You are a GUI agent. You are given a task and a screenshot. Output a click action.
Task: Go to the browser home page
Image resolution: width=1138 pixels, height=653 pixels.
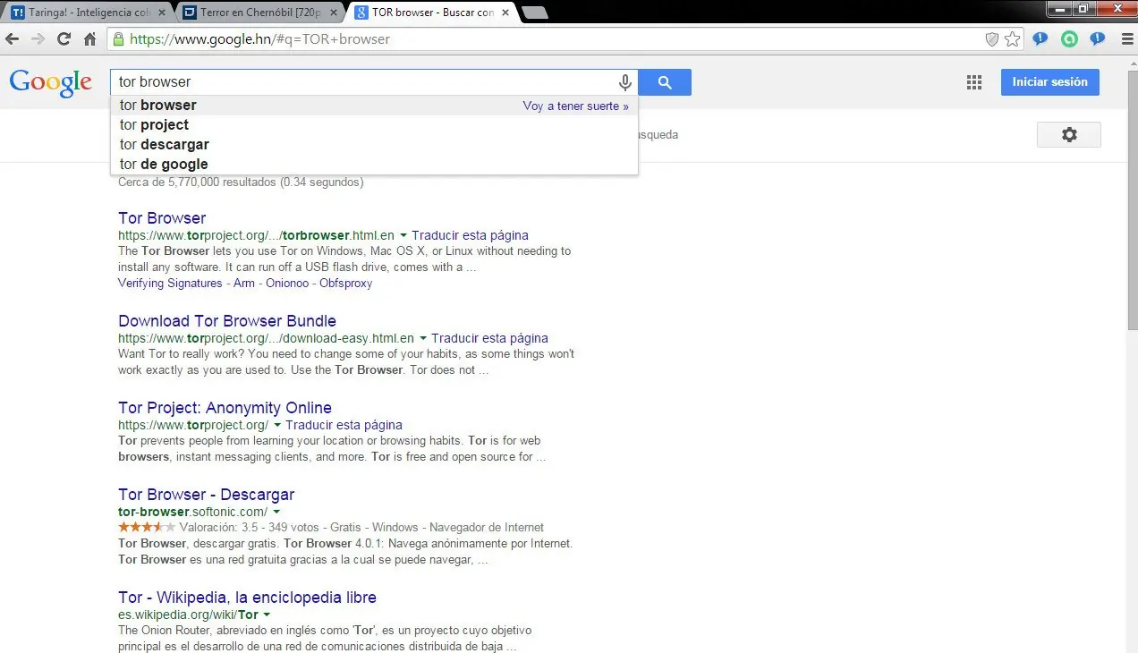click(89, 39)
